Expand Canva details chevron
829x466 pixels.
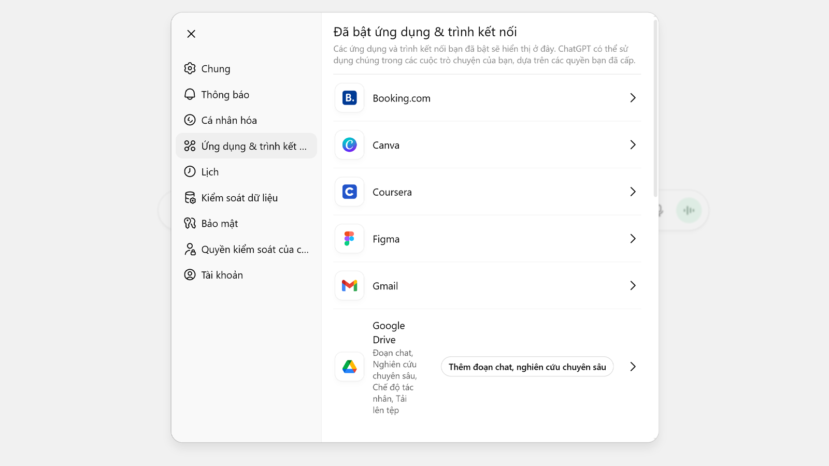click(633, 145)
